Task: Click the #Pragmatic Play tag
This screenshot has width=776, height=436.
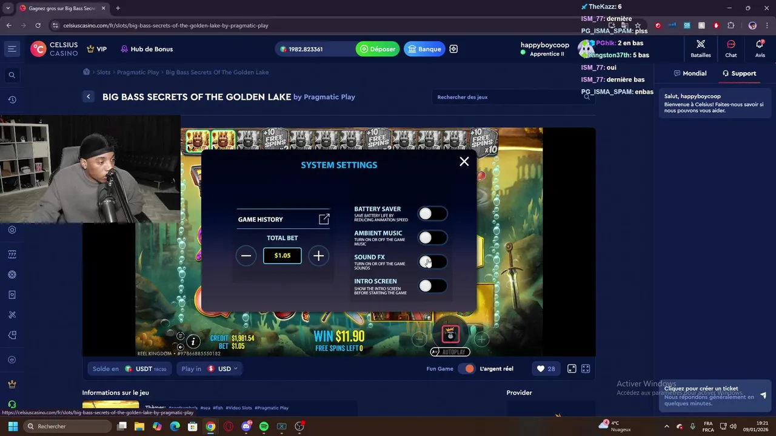Action: point(272,408)
